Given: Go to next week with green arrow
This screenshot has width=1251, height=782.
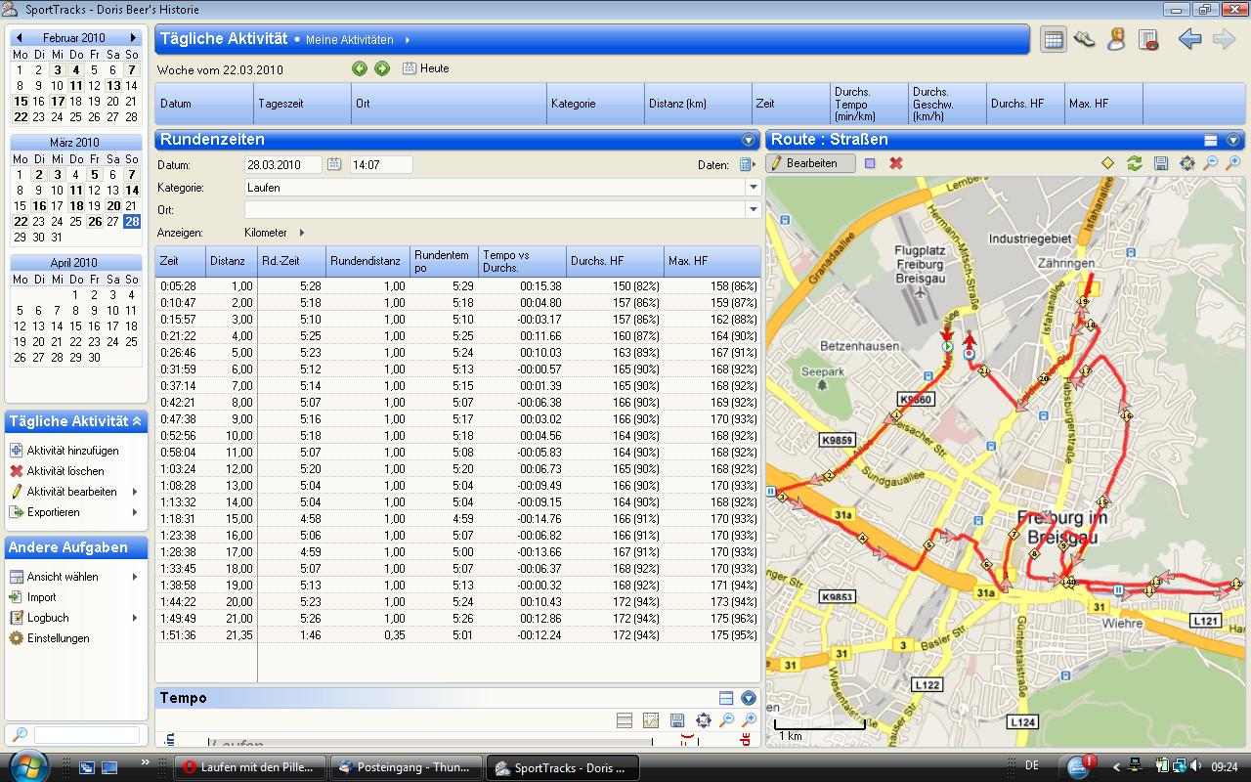Looking at the screenshot, I should tap(382, 68).
